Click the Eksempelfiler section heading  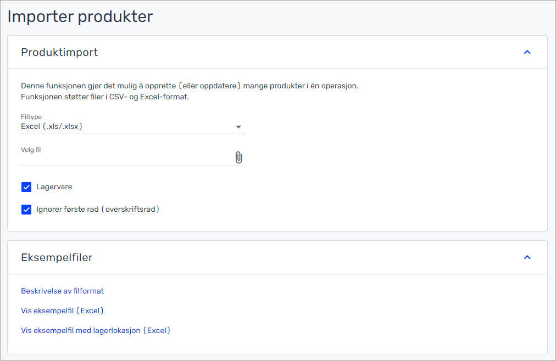point(57,258)
